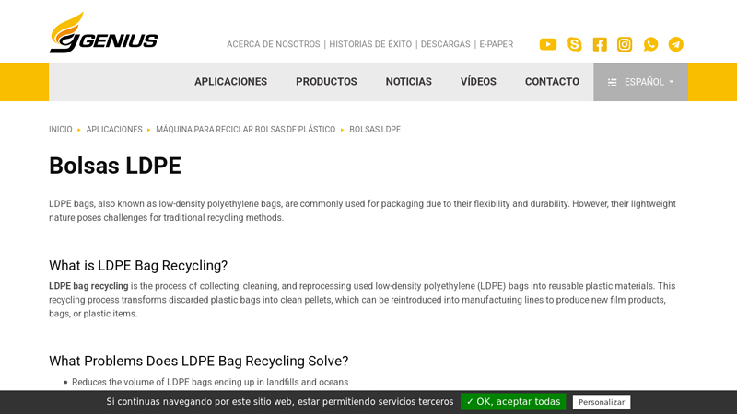The height and width of the screenshot is (414, 737).
Task: Open the Instagram profile icon
Action: 625,44
